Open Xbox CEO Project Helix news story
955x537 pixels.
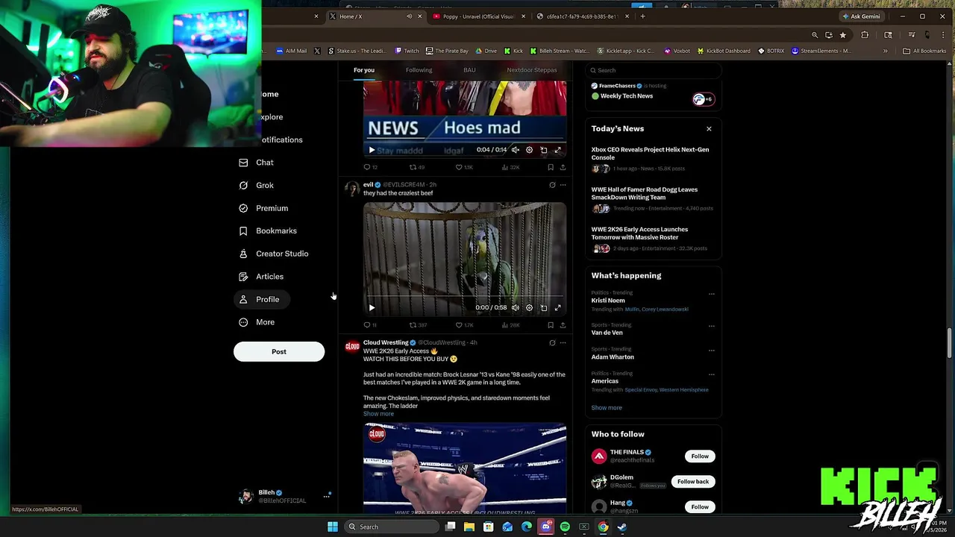tap(654, 160)
